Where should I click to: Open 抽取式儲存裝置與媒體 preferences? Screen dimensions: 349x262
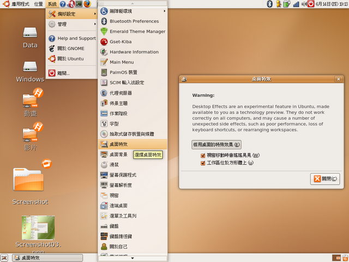coord(133,134)
